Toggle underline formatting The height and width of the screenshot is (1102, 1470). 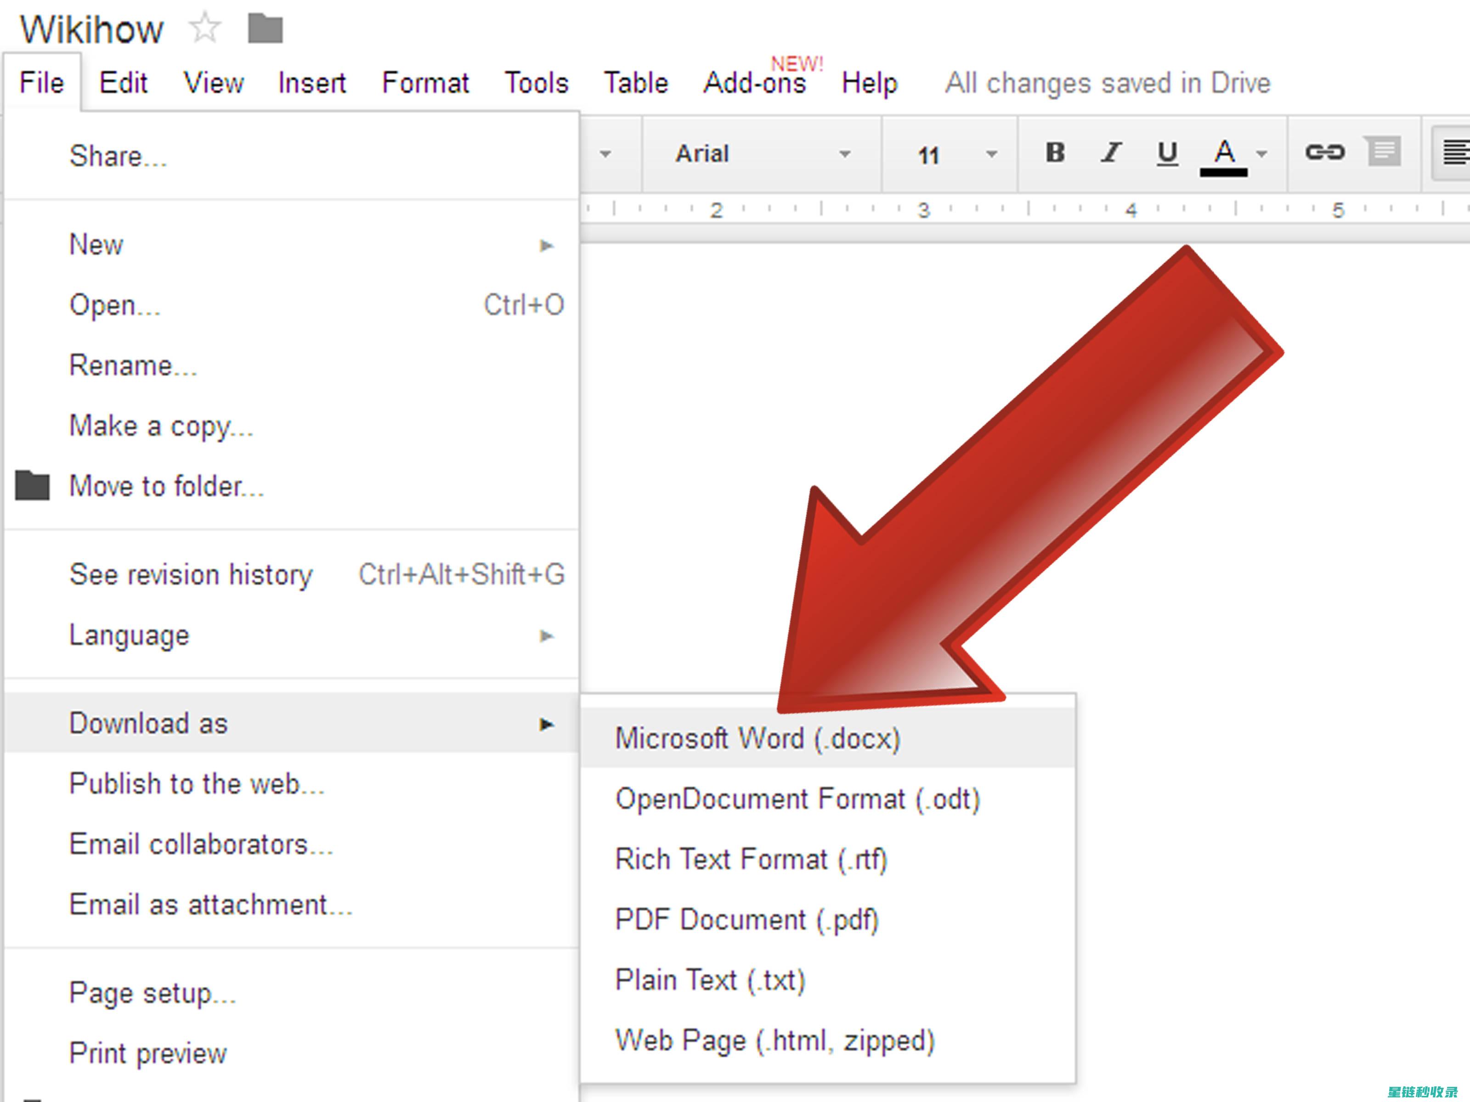1167,153
